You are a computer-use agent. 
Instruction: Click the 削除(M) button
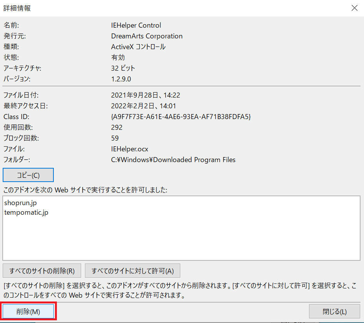point(28,312)
